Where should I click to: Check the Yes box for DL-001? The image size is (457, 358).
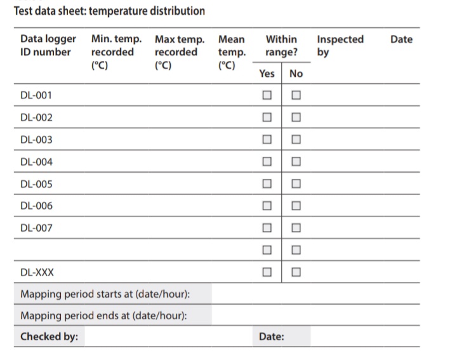pyautogui.click(x=267, y=95)
